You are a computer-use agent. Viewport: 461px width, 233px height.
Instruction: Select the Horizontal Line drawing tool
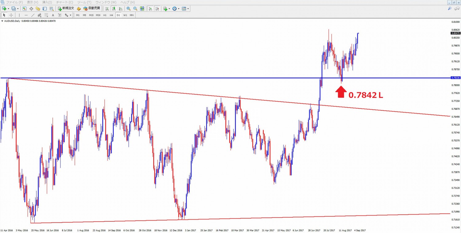[26, 15]
